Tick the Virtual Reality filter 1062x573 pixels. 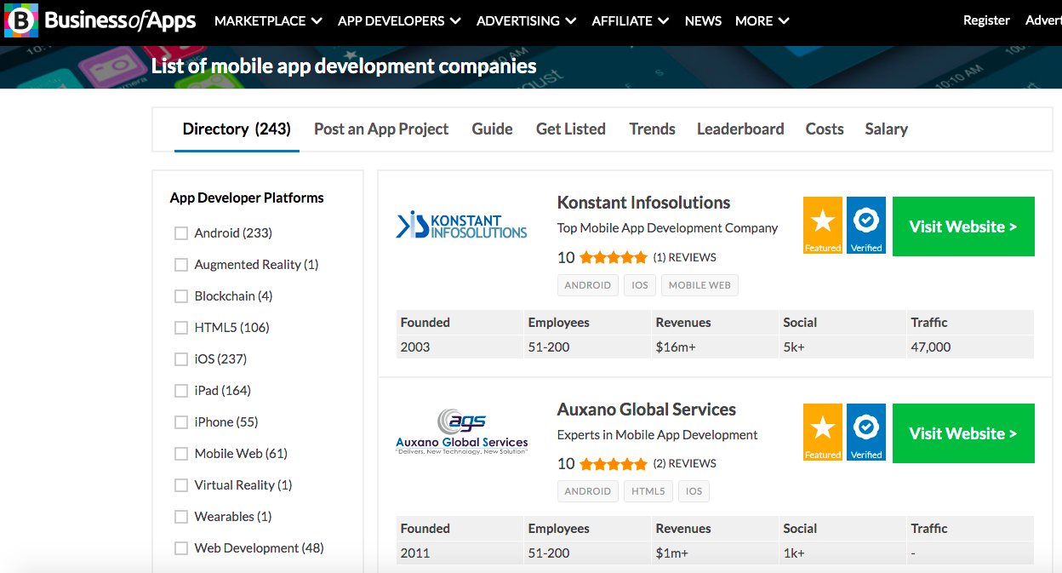coord(181,485)
